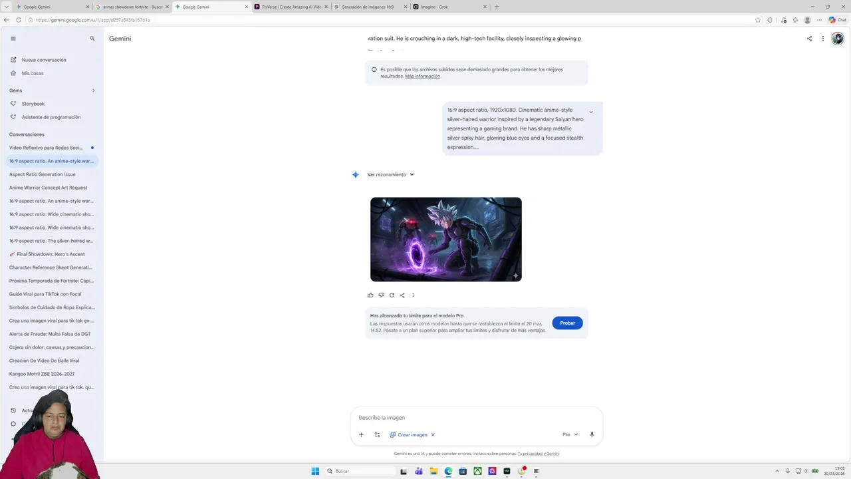
Task: Click the address bar URL
Action: point(93,20)
